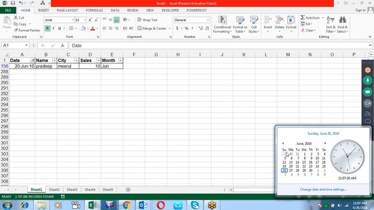Click the Increase Indent icon
Image resolution: width=374 pixels, height=210 pixels.
(131, 29)
